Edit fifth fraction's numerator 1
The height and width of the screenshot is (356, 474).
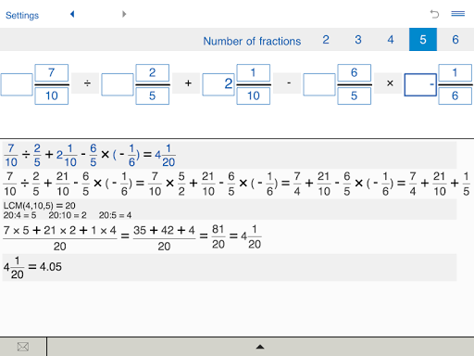click(x=455, y=72)
